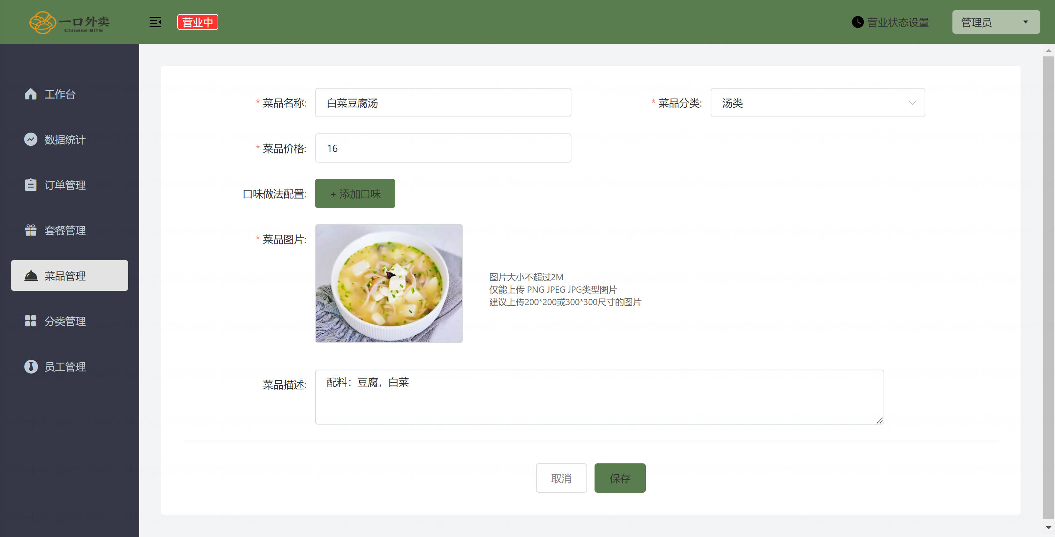
Task: Open 订单管理 in the sidebar
Action: [x=69, y=185]
